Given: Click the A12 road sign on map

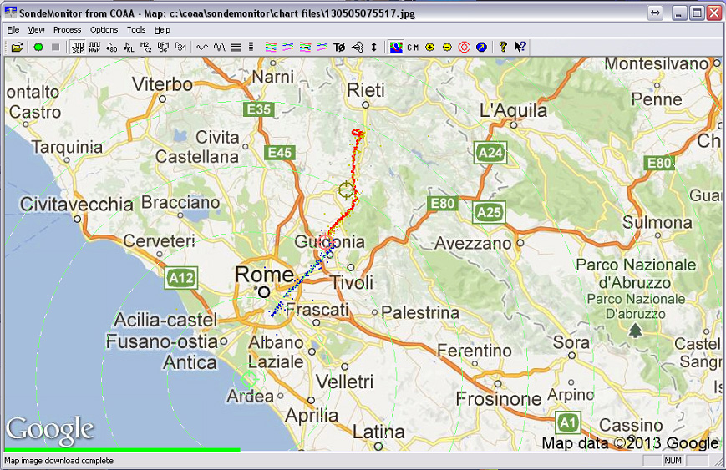Looking at the screenshot, I should click(181, 278).
